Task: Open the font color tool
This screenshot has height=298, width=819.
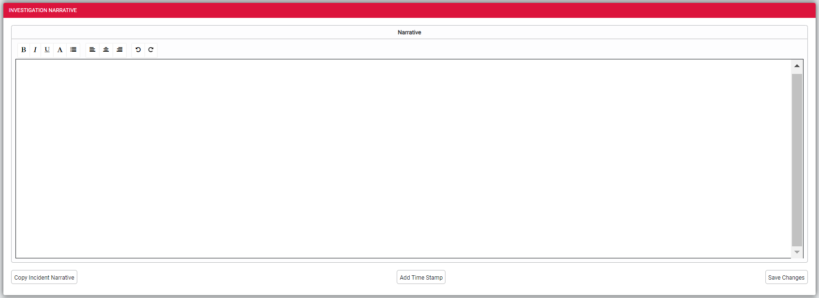Action: 60,50
